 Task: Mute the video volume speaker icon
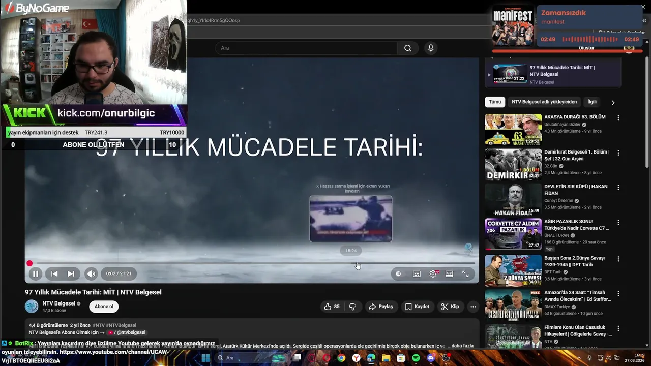click(x=91, y=273)
